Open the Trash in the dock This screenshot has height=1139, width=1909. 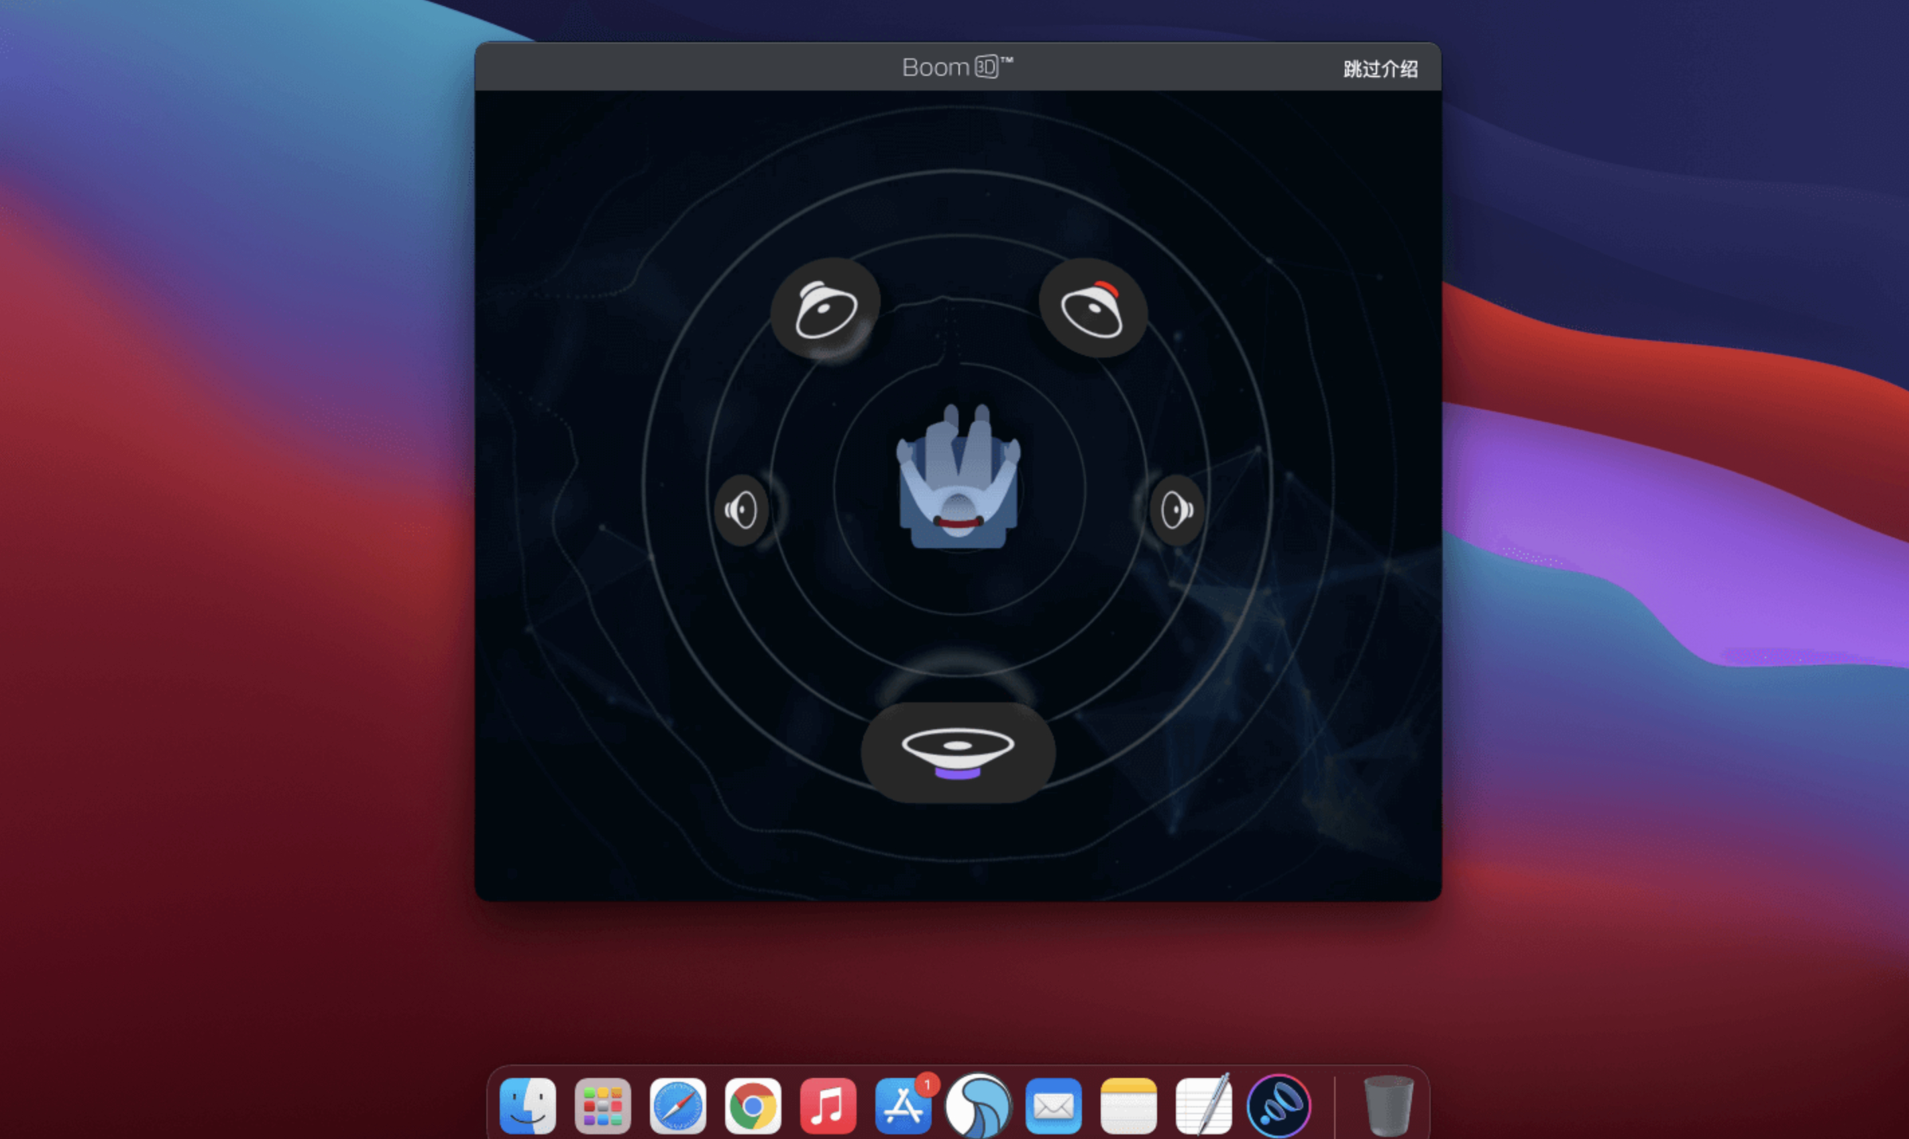click(x=1388, y=1105)
